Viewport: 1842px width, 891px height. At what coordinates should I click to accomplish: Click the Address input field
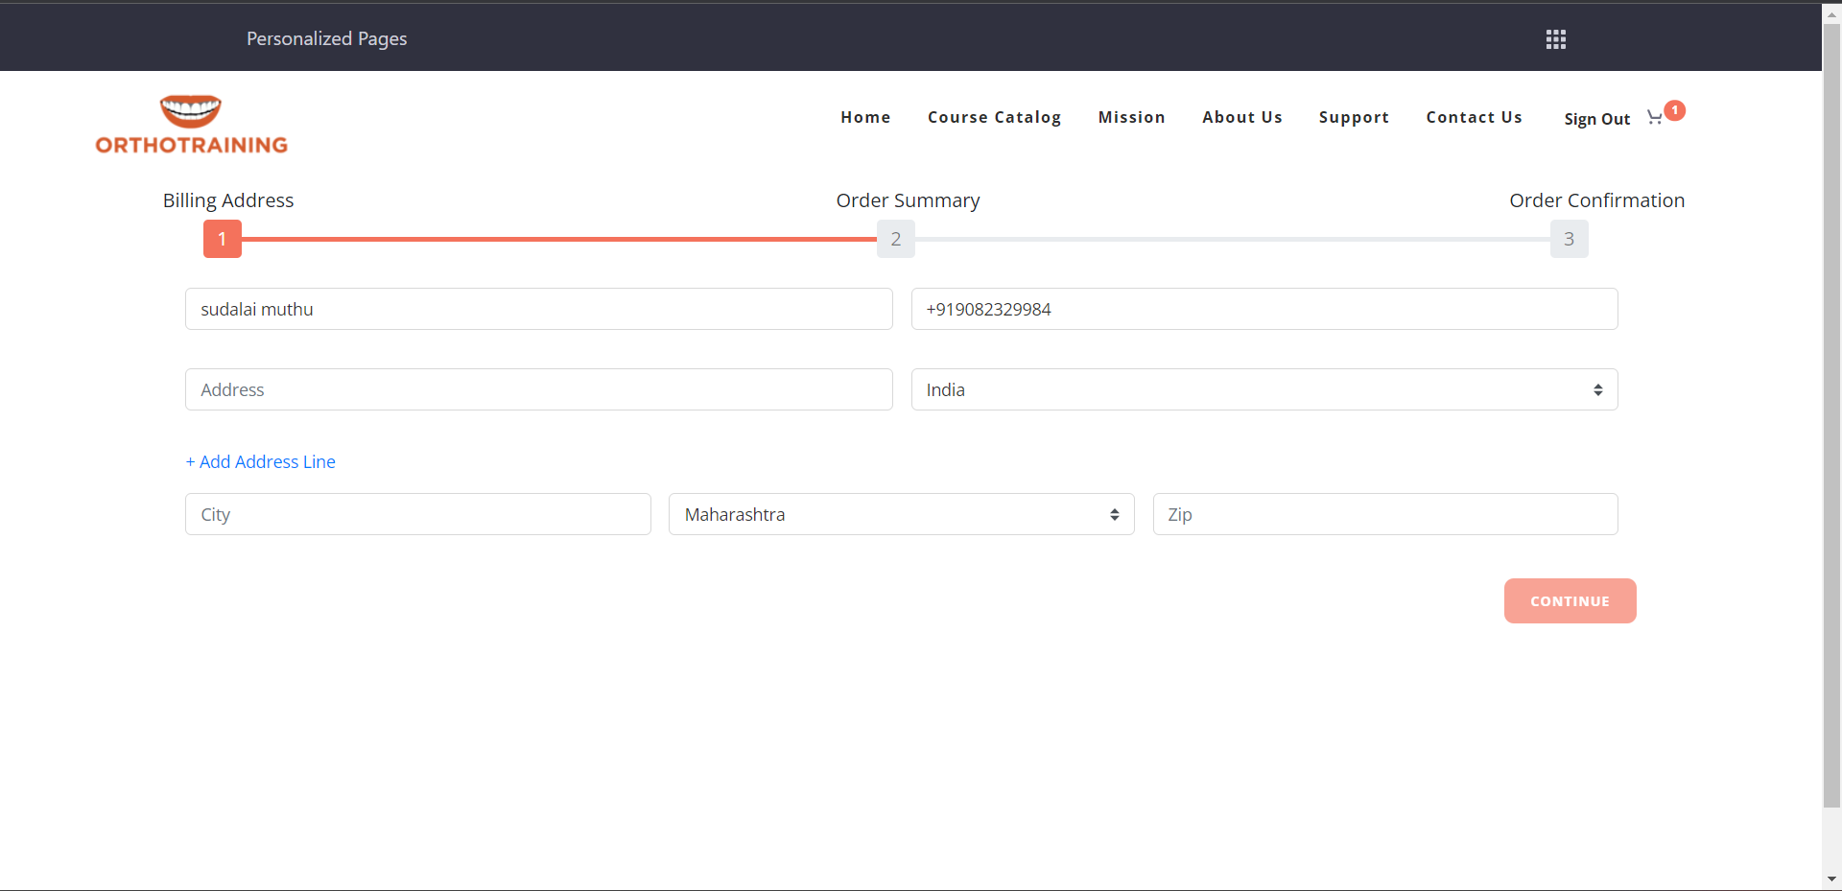(x=538, y=389)
